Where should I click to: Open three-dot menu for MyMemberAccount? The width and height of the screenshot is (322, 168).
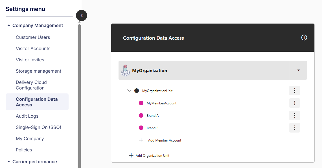pyautogui.click(x=294, y=103)
